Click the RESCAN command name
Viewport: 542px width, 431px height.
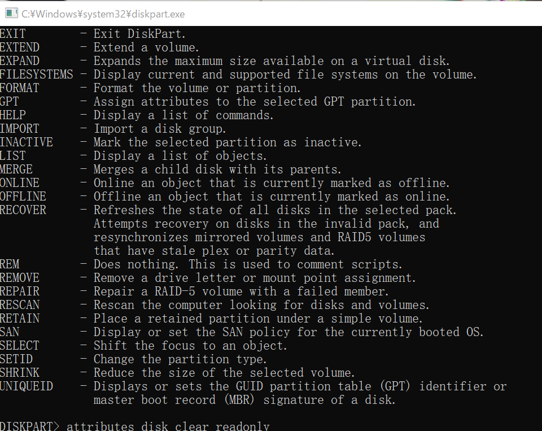click(x=20, y=305)
